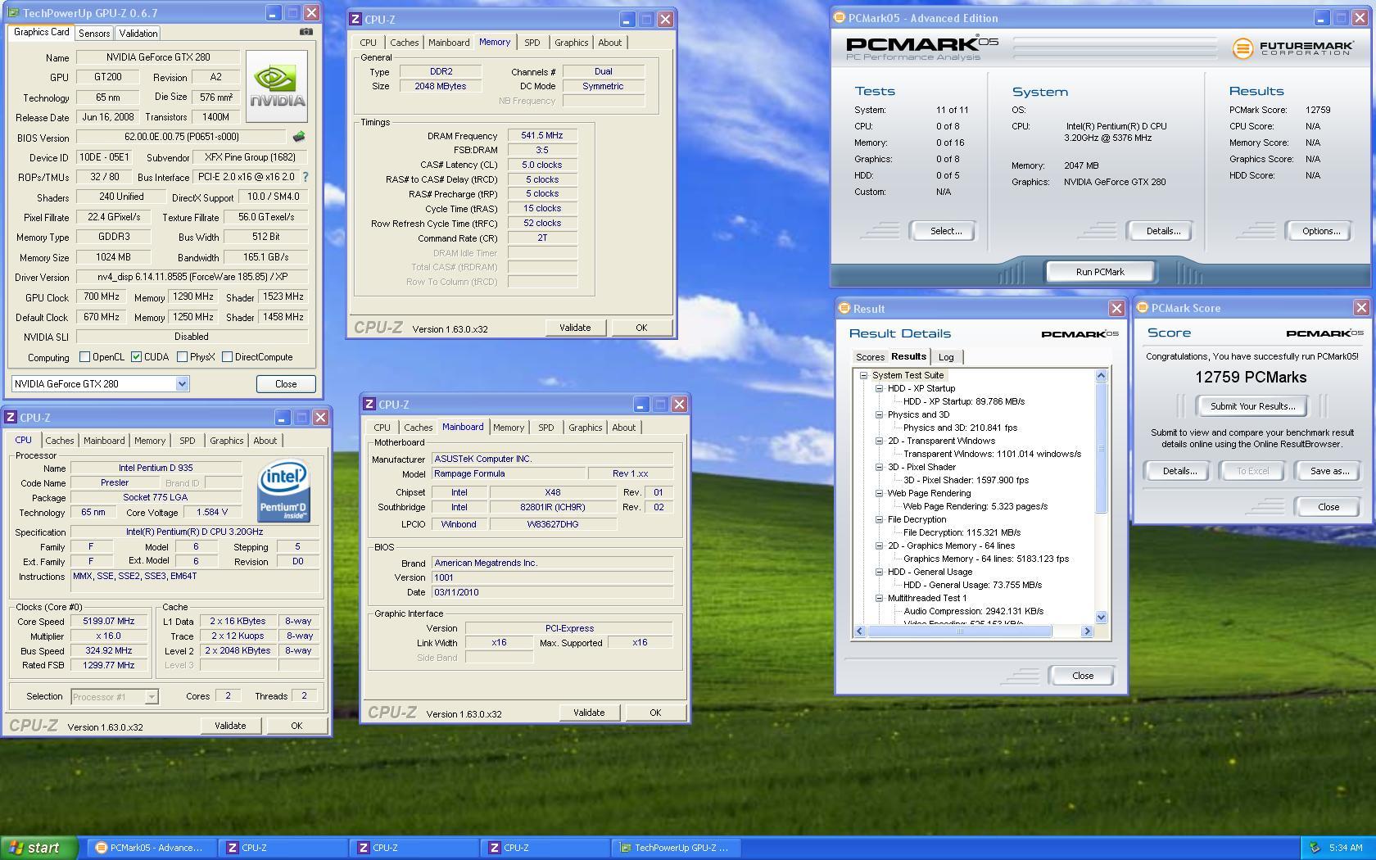Image resolution: width=1376 pixels, height=860 pixels.
Task: Open the NVIDIA GeForce GTX 280 dropdown
Action: (182, 383)
